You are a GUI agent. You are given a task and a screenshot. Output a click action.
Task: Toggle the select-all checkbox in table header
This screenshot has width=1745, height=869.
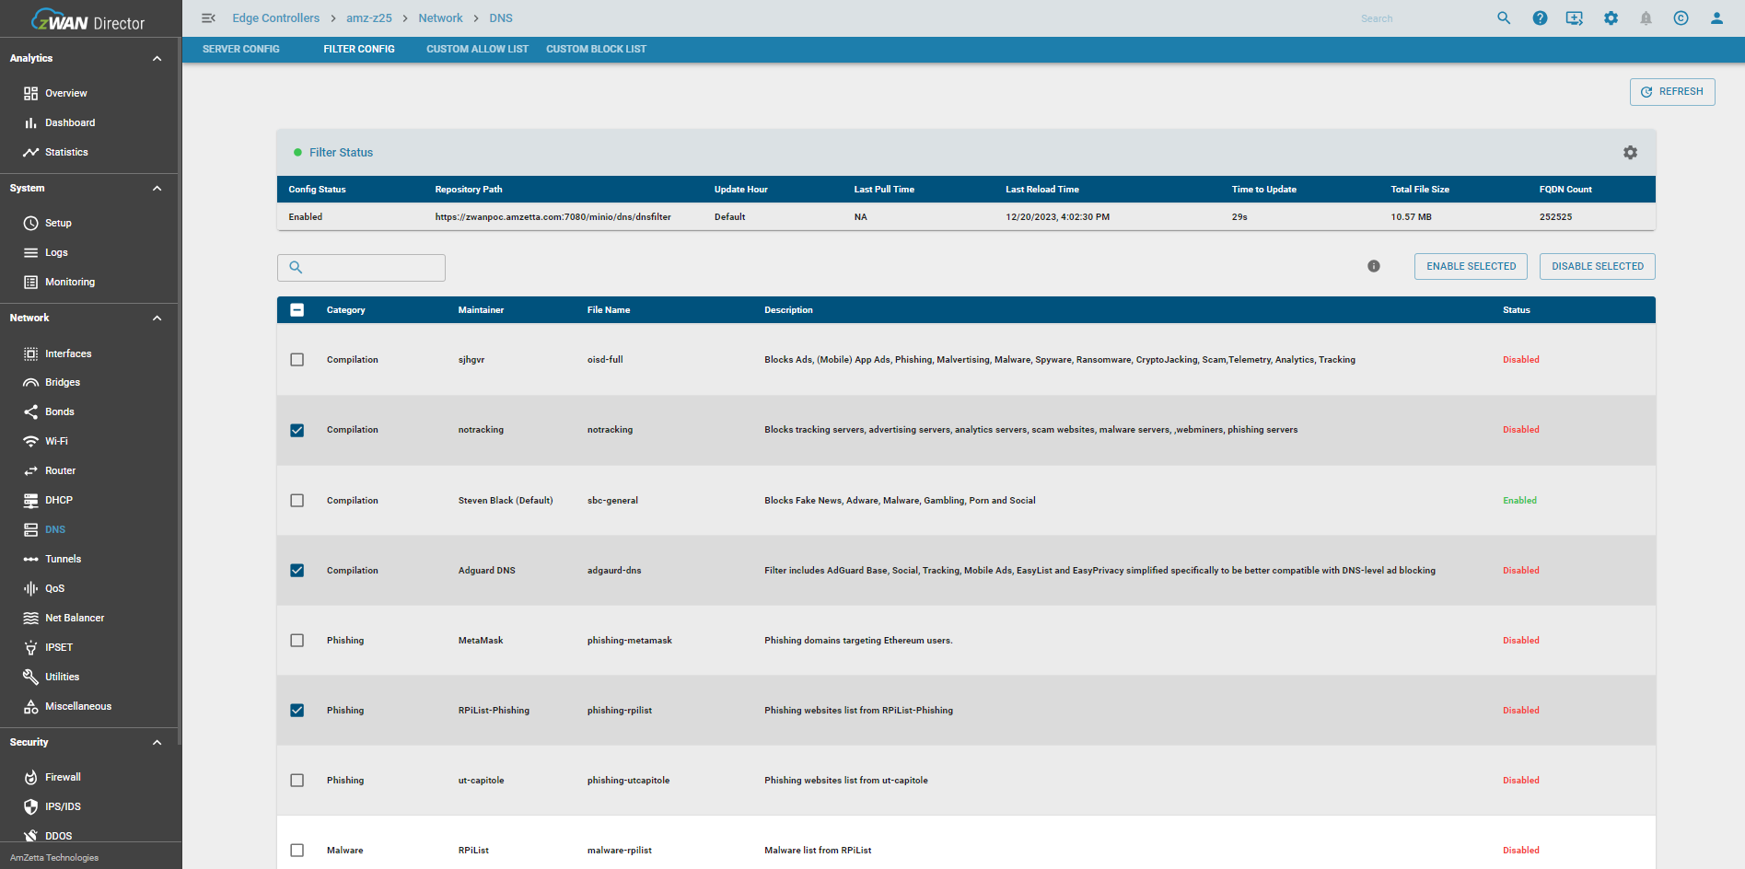[297, 310]
